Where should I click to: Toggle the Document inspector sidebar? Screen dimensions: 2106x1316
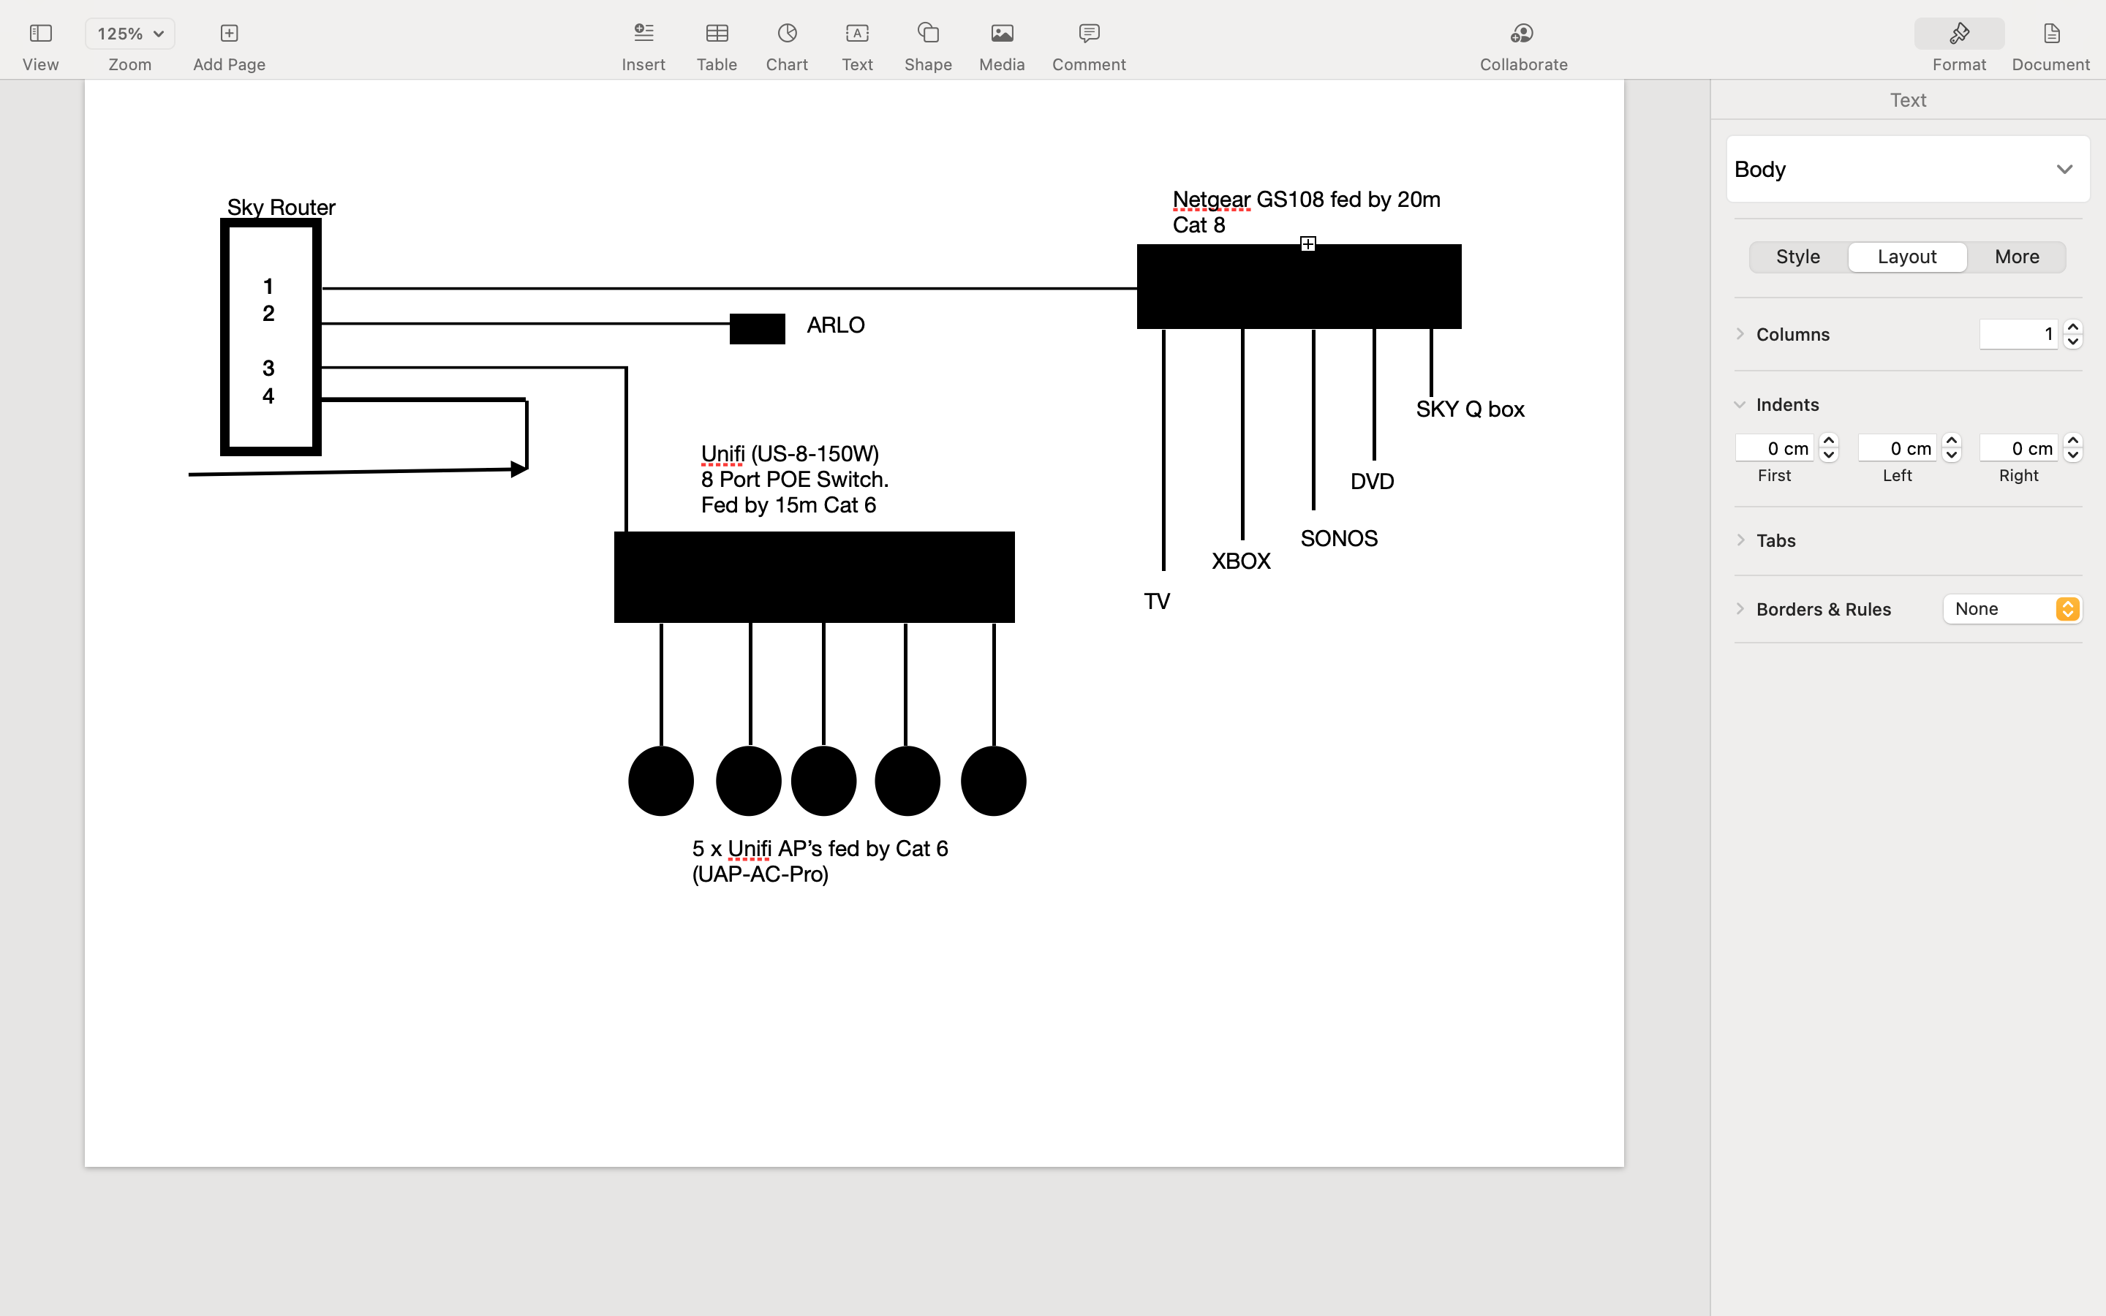point(2050,34)
